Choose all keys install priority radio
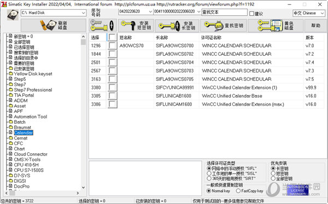The height and width of the screenshot is (204, 328). 273,178
